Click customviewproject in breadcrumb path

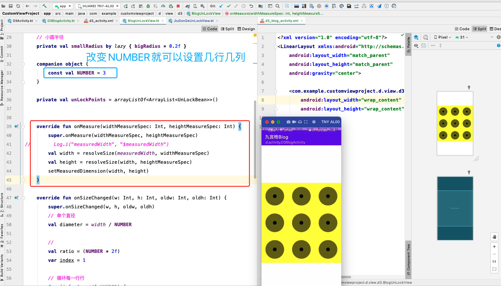coord(137,14)
